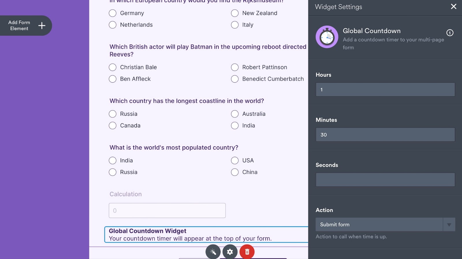Click the Global Countdown stopwatch icon

click(327, 37)
